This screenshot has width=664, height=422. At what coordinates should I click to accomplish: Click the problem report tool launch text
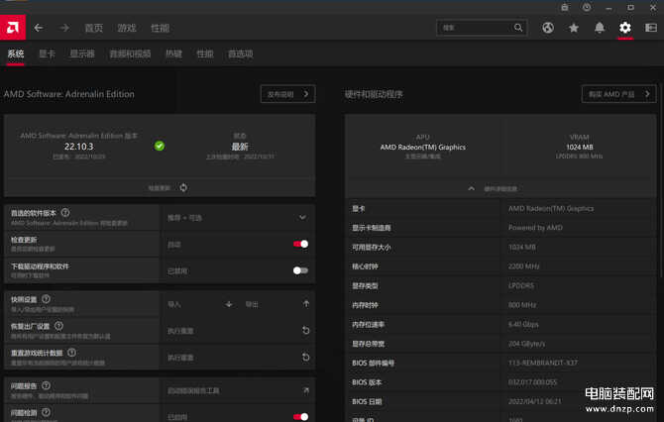pyautogui.click(x=193, y=390)
